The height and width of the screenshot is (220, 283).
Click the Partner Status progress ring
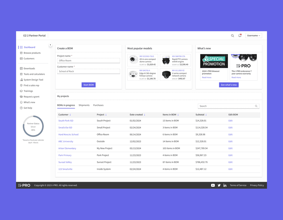[33, 126]
